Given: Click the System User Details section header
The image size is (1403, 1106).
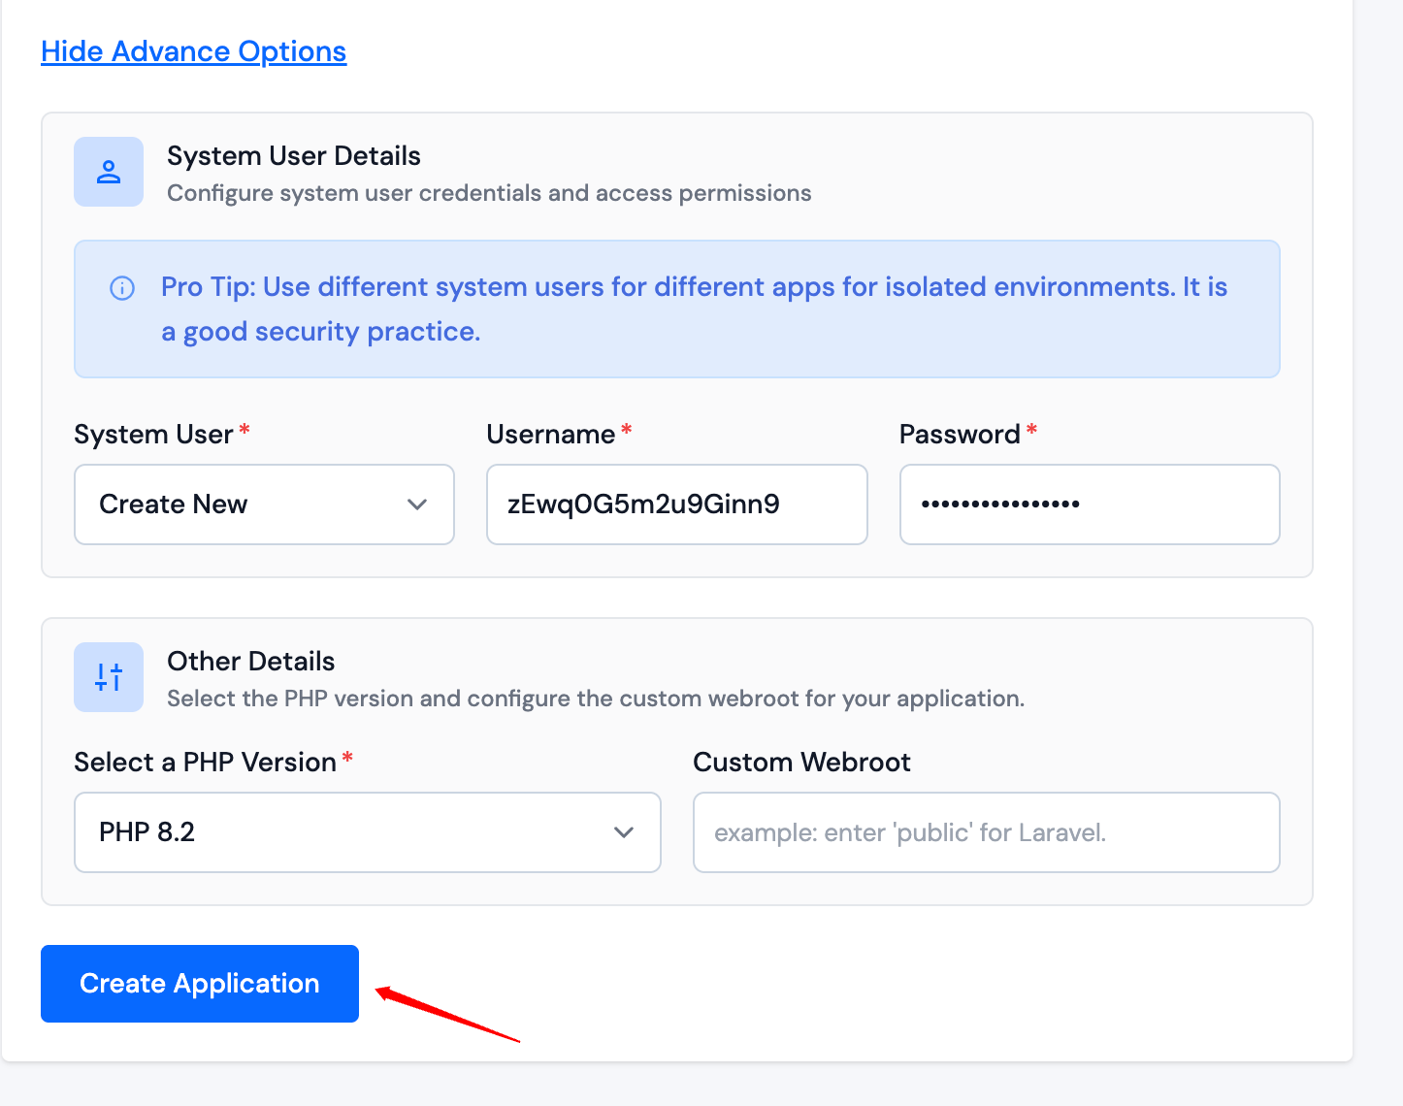Looking at the screenshot, I should [x=294, y=155].
